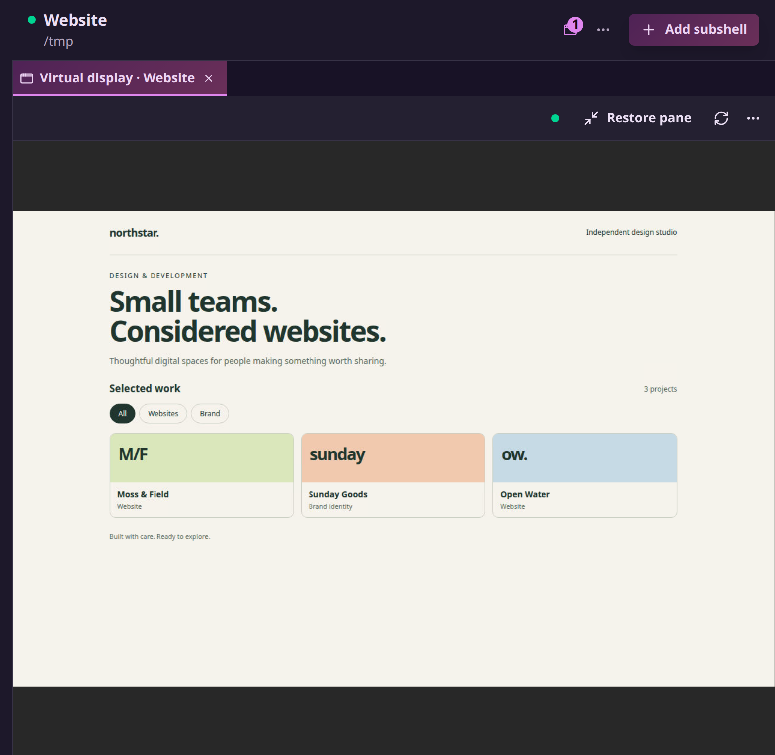This screenshot has width=775, height=755.
Task: Open the Sunday Goods project card
Action: [393, 475]
